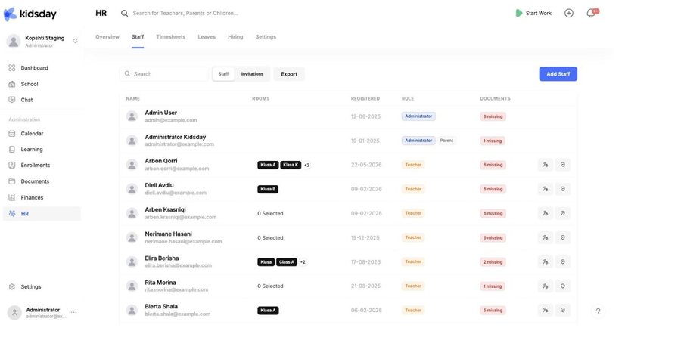Open the notifications bell

click(591, 13)
